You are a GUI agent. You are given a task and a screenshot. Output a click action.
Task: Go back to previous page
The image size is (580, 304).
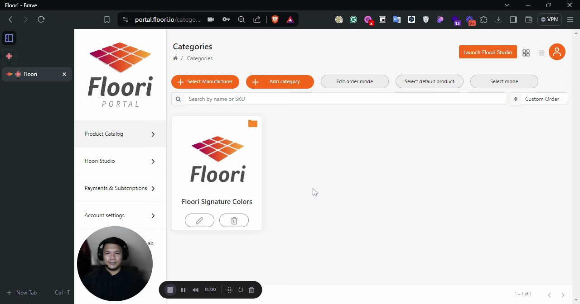pos(10,19)
